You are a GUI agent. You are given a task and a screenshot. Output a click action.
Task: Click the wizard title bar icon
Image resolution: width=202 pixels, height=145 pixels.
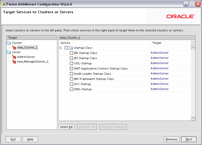point(3,4)
